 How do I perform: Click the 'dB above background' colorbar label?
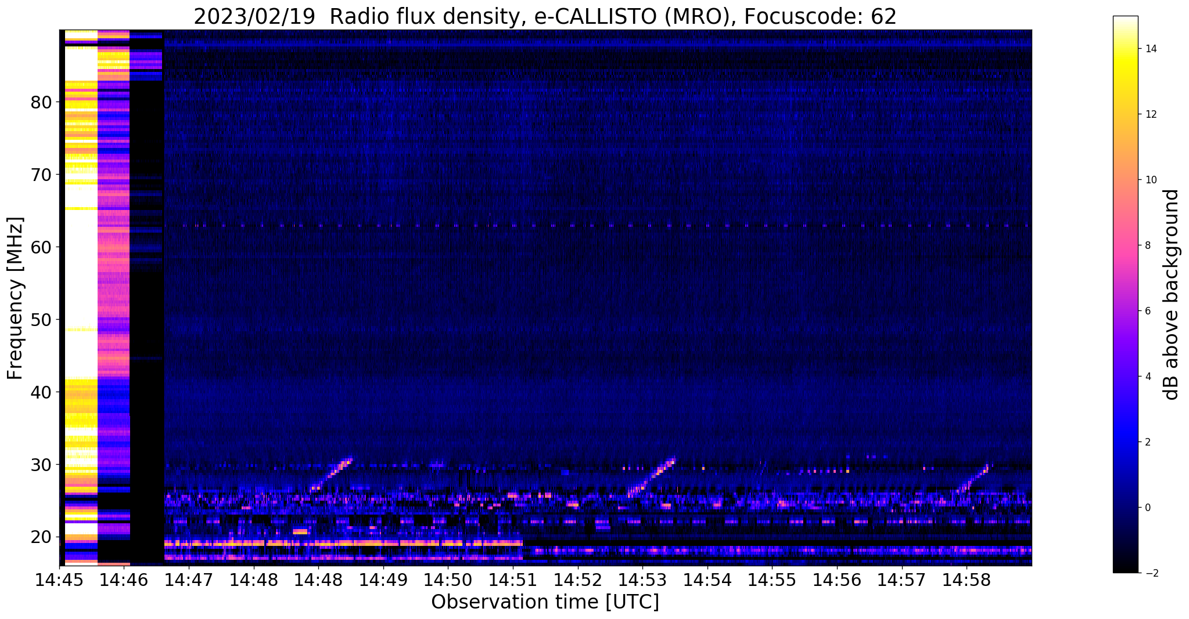tap(1171, 294)
